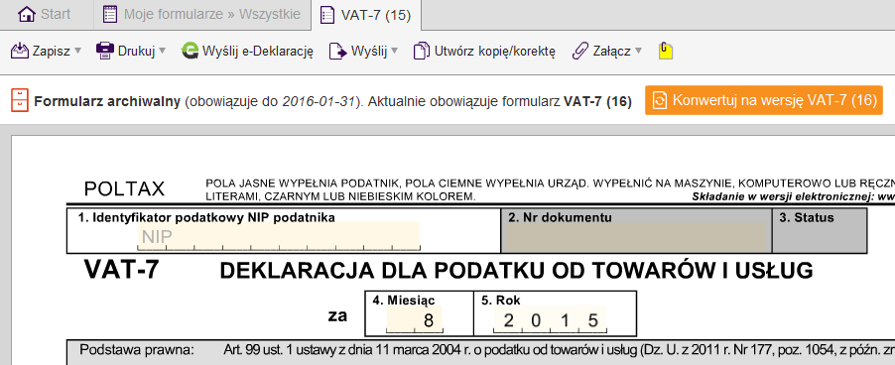Image resolution: width=895 pixels, height=365 pixels.
Task: Select the VAT-7 (15) tab
Action: point(366,16)
